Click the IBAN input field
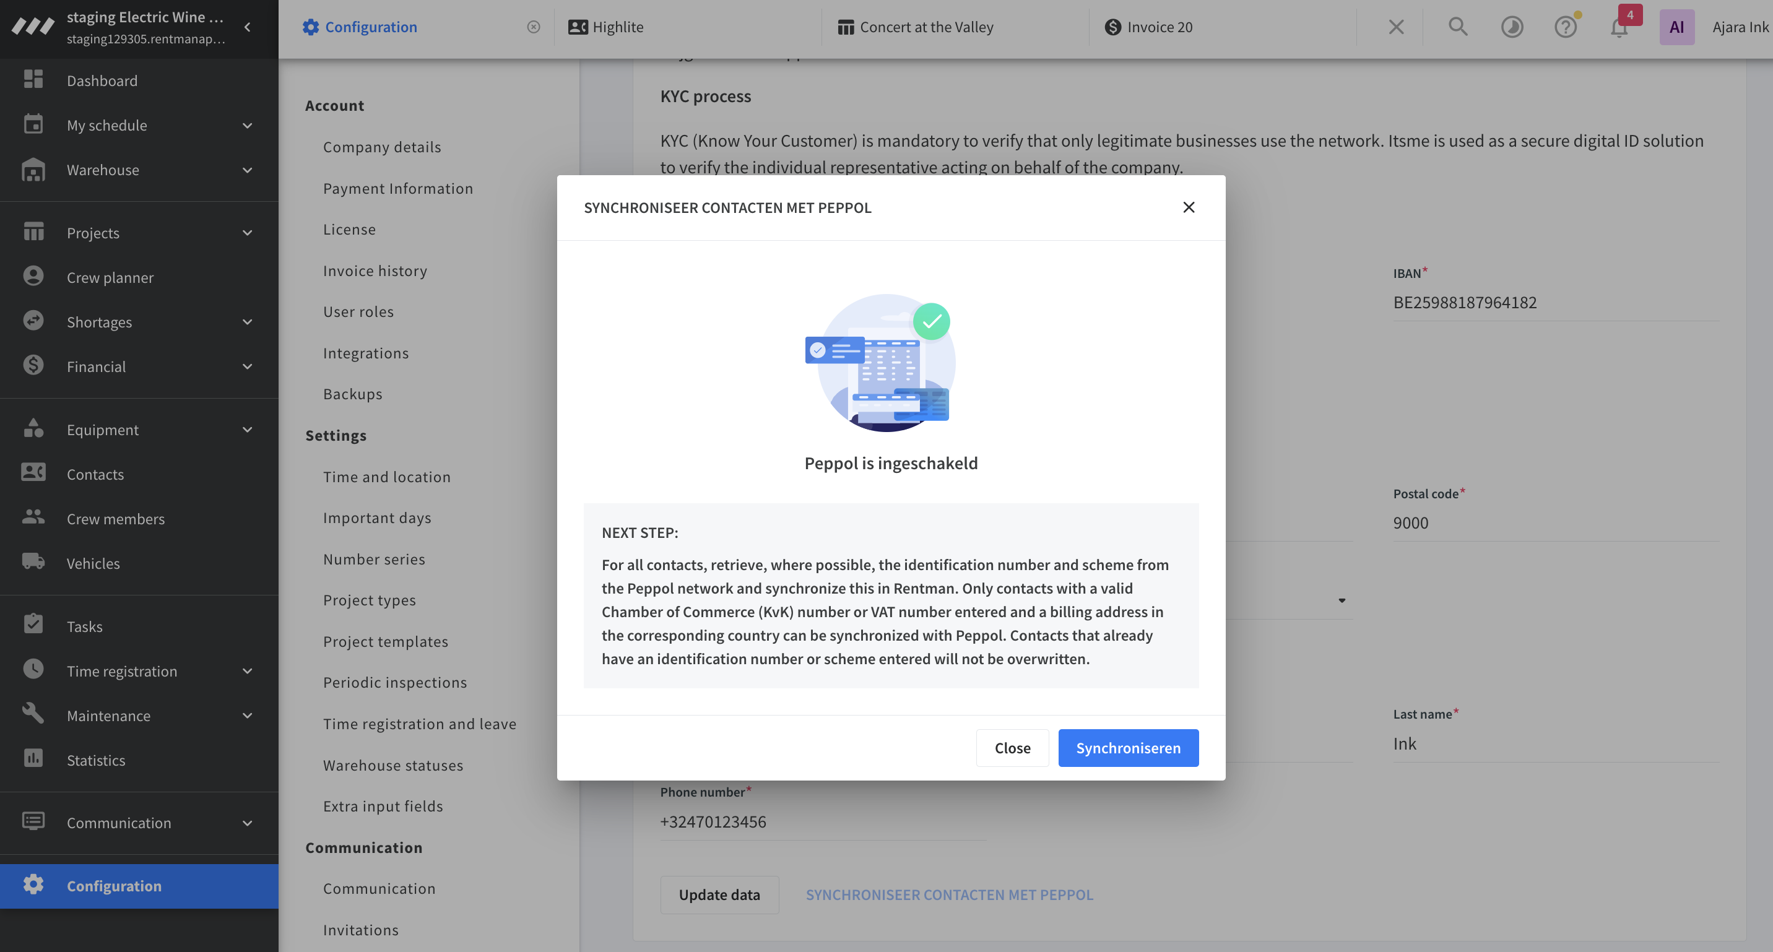 click(x=1556, y=302)
